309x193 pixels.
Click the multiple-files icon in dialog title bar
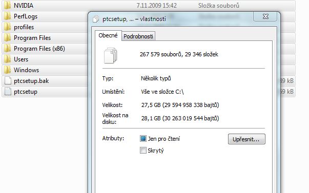pyautogui.click(x=96, y=19)
